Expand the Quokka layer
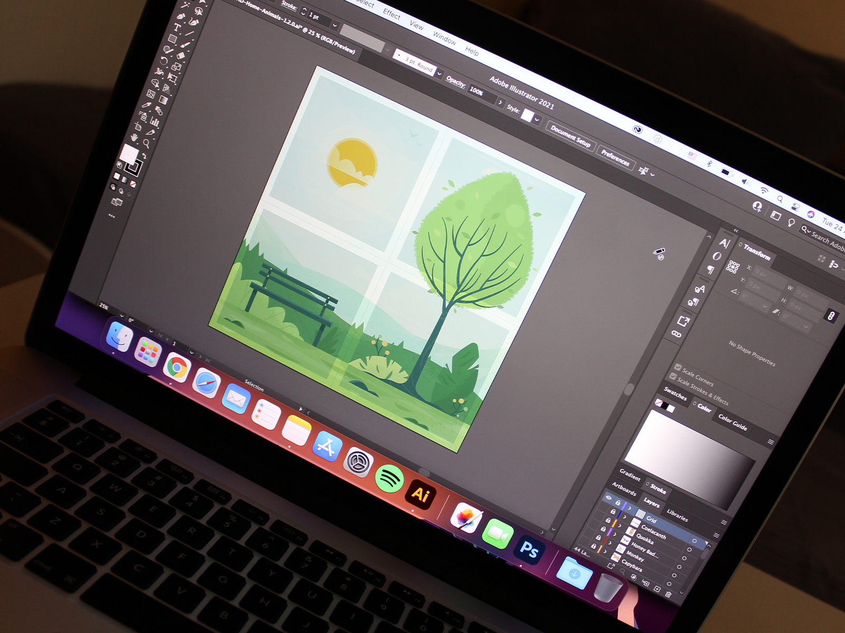Screen dimensions: 845x633 click(619, 525)
